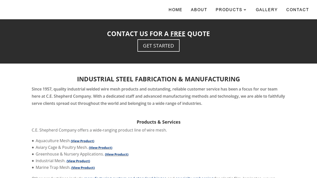View product for Industrial Mesh

click(78, 161)
